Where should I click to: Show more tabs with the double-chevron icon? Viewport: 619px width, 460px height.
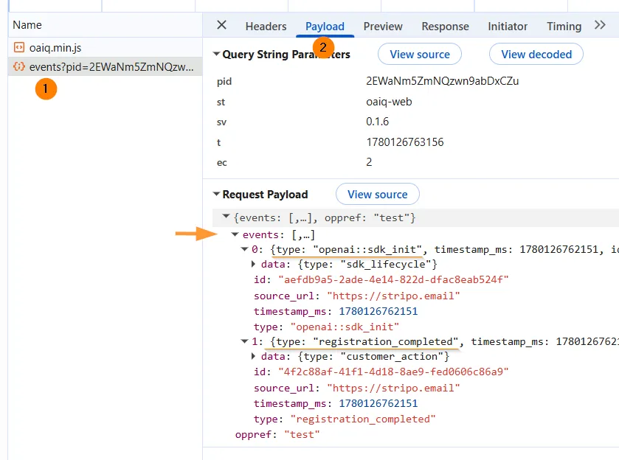click(x=600, y=25)
